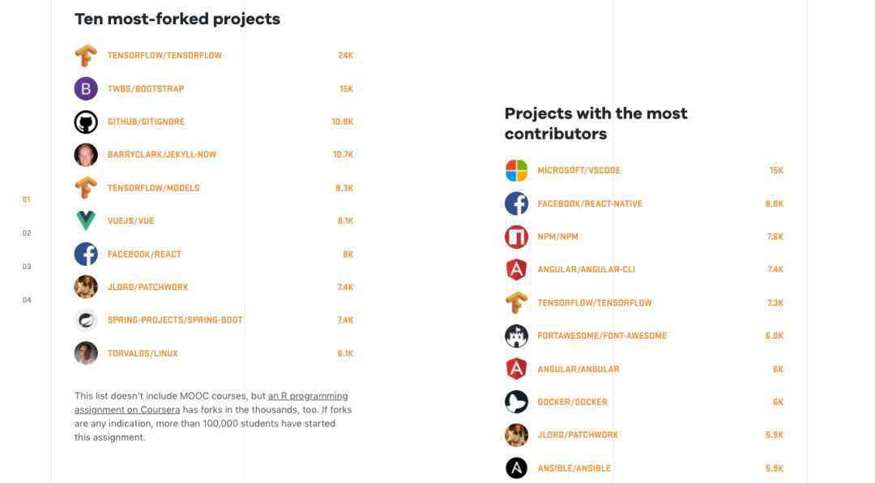Jump to section 01 in side navigation
This screenshot has width=875, height=483.
click(26, 199)
